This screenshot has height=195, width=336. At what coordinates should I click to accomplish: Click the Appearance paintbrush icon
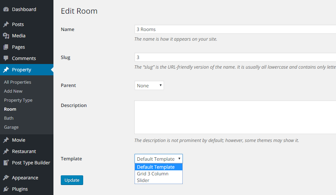[6, 178]
